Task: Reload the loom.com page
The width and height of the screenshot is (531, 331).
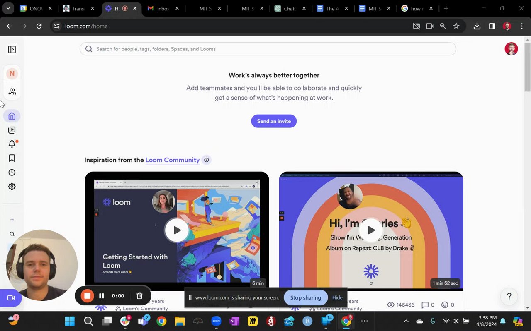Action: (x=39, y=26)
